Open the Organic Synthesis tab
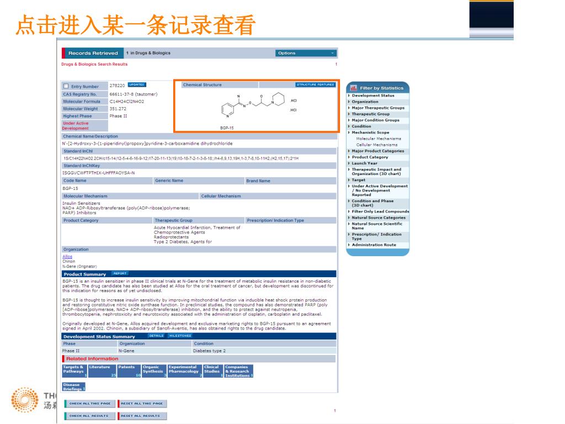Image resolution: width=565 pixels, height=424 pixels. (x=154, y=371)
